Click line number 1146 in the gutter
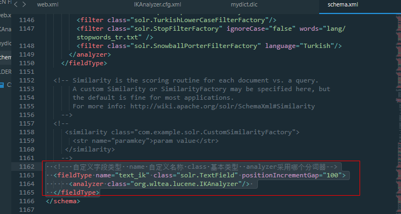The image size is (401, 214). click(26, 20)
